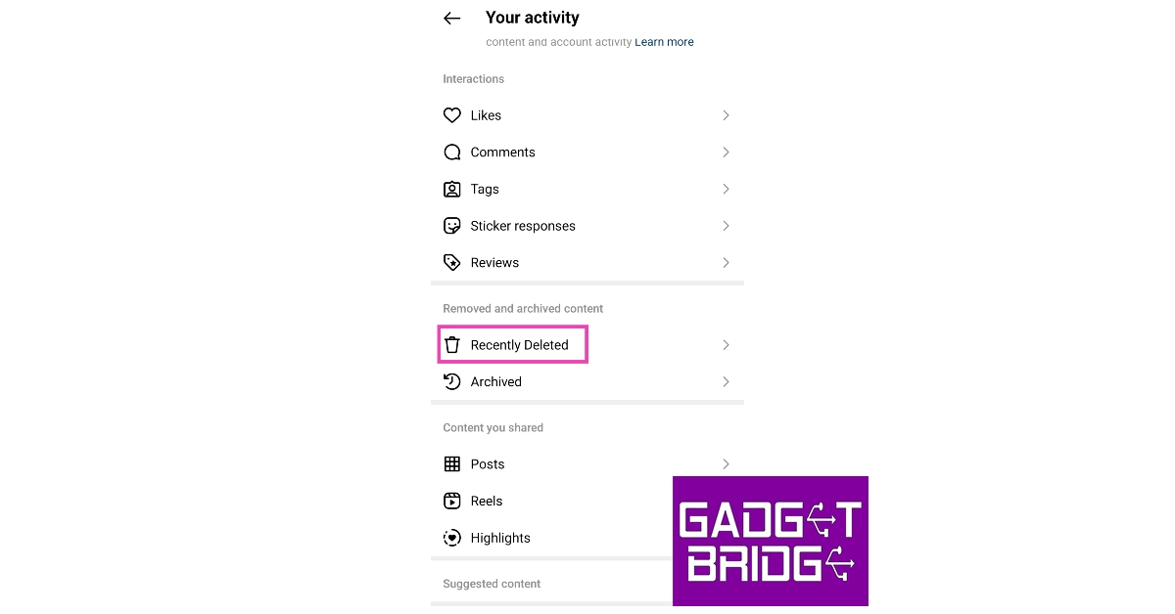The height and width of the screenshot is (614, 1175).
Task: Click the trash can icon
Action: click(451, 345)
